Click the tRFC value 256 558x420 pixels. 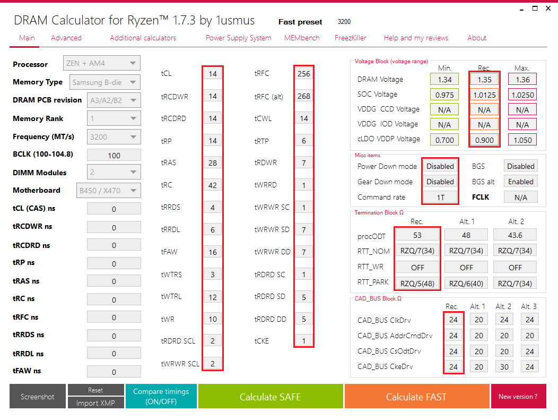pyautogui.click(x=303, y=74)
